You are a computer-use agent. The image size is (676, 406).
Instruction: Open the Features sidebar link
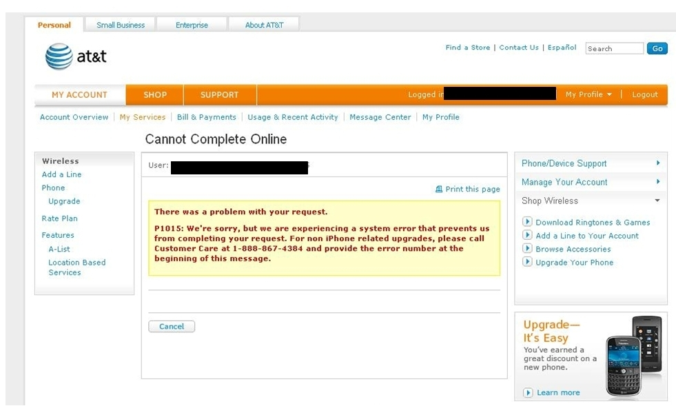58,235
